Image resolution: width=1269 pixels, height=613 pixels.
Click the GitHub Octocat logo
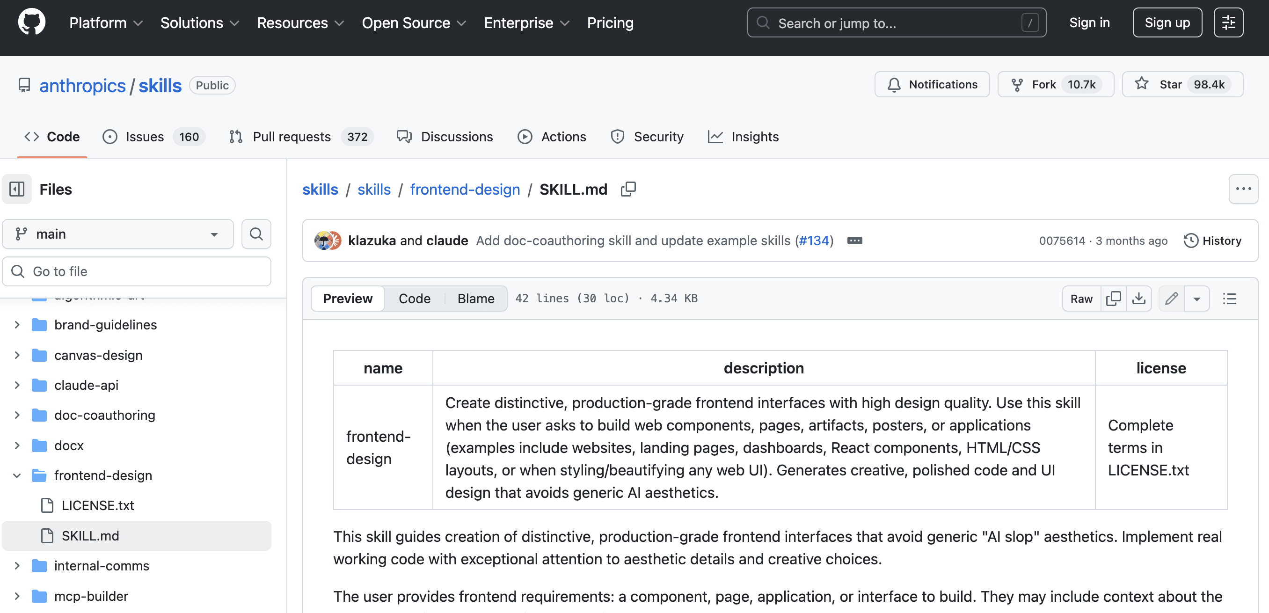click(31, 22)
